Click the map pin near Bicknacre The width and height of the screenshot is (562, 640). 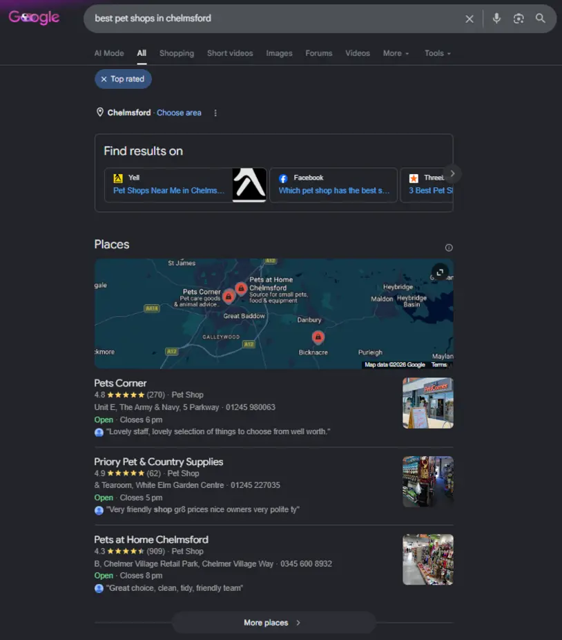[318, 337]
